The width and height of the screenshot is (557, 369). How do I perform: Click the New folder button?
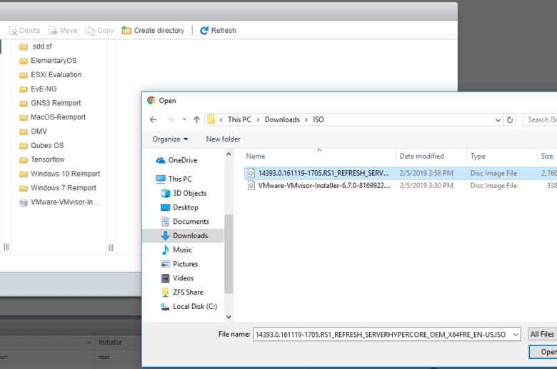pyautogui.click(x=223, y=139)
